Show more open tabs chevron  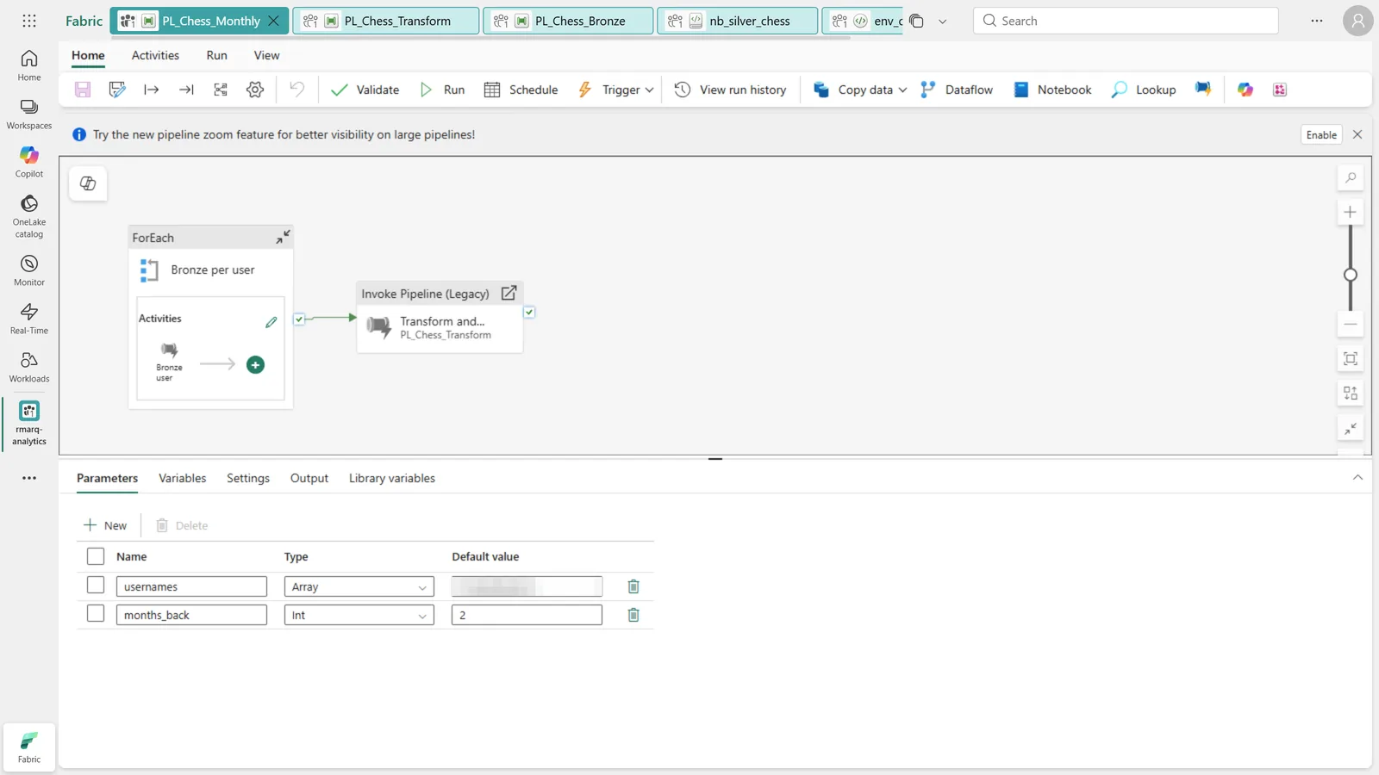pyautogui.click(x=942, y=22)
